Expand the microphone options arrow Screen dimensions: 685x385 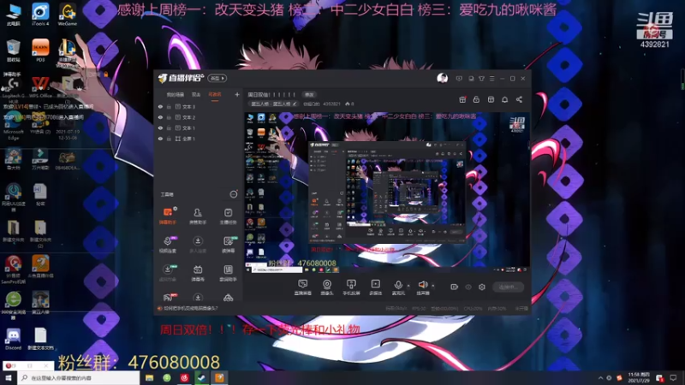click(408, 286)
